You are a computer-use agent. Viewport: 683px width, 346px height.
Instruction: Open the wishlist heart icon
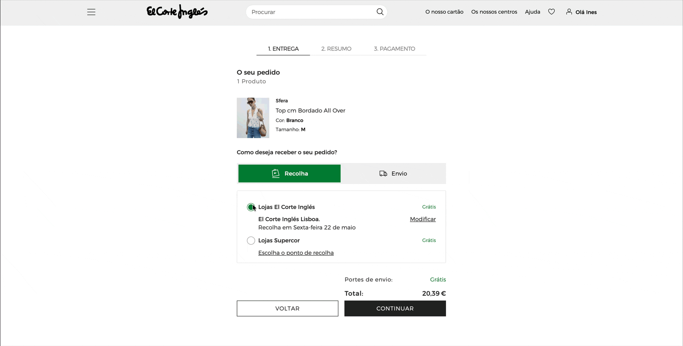551,12
